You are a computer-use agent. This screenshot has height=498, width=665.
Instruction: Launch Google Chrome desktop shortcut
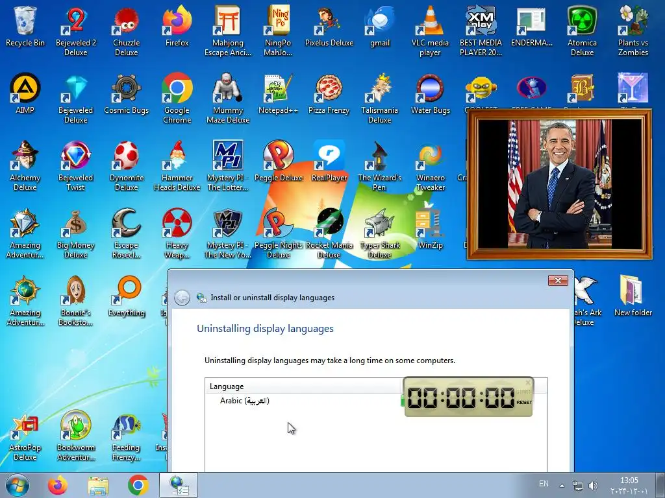177,98
